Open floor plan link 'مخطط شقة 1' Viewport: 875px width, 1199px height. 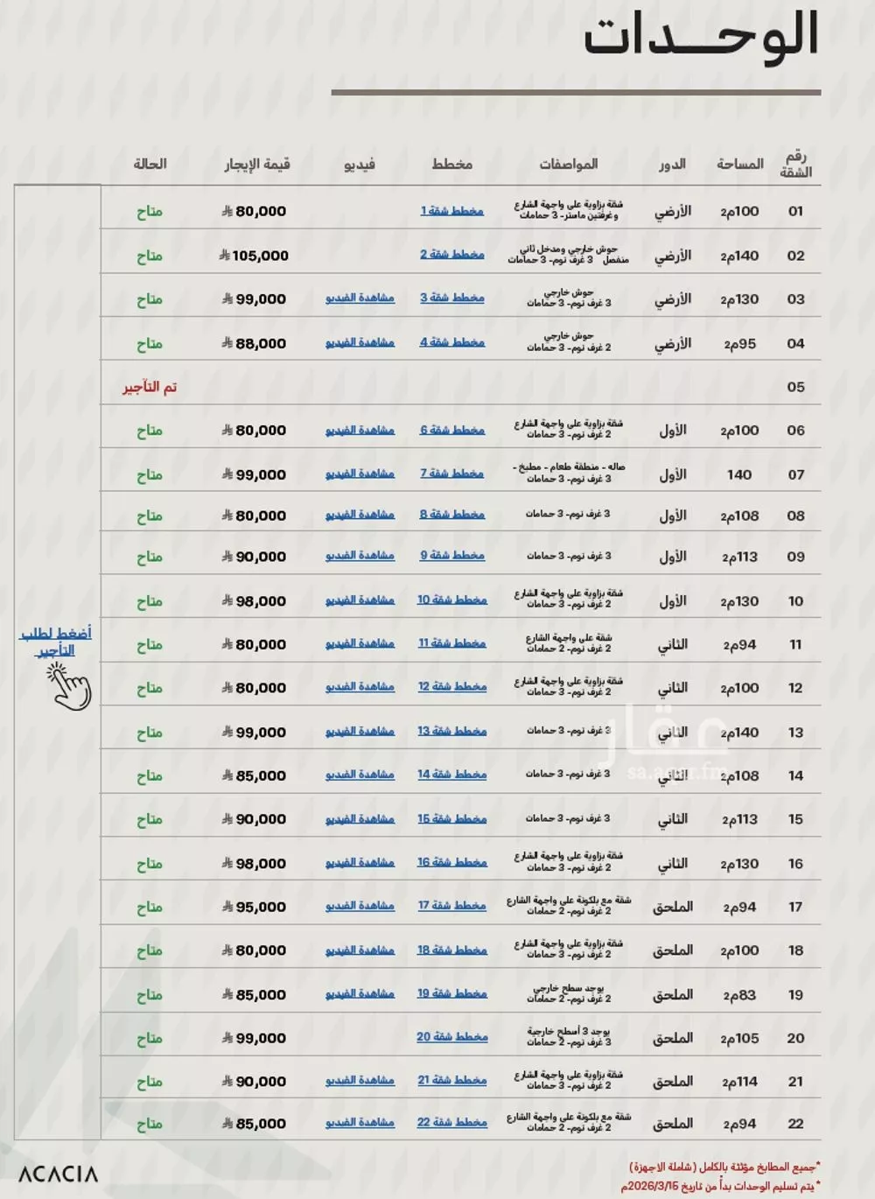451,211
